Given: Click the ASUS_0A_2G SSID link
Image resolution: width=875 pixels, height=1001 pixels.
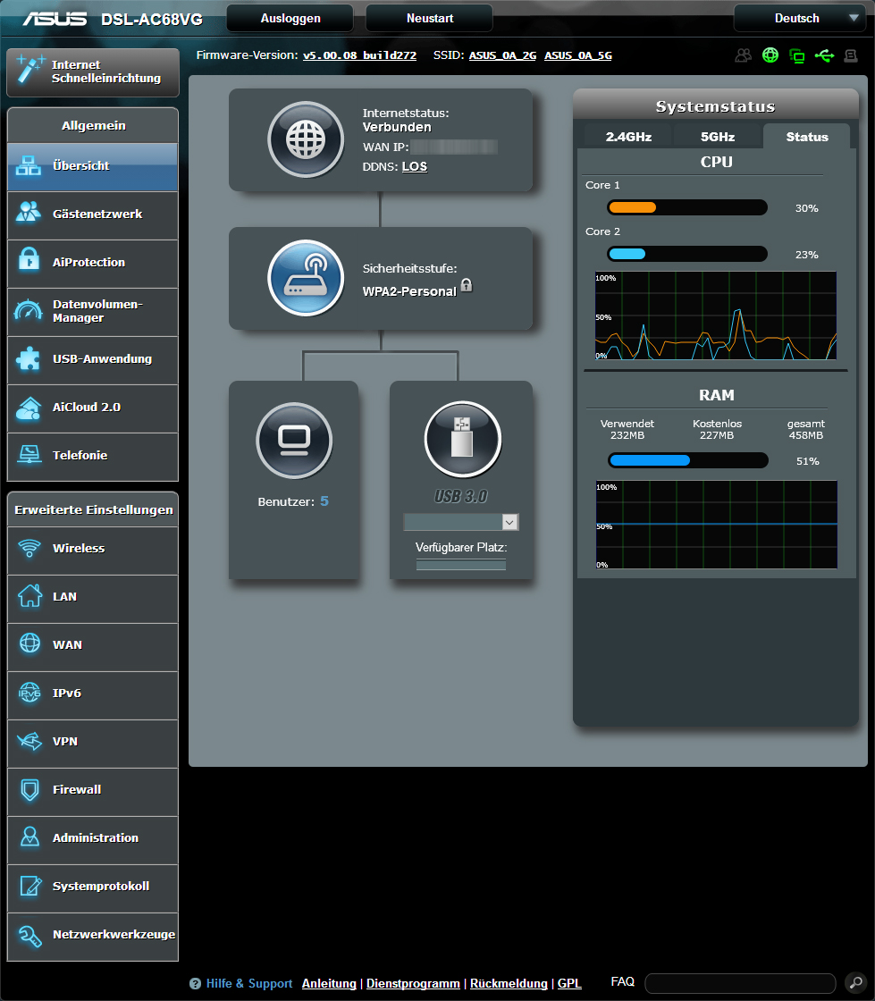Looking at the screenshot, I should [x=502, y=55].
